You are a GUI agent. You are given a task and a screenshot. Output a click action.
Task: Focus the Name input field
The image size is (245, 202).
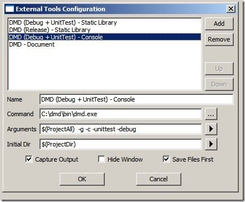[136, 99]
